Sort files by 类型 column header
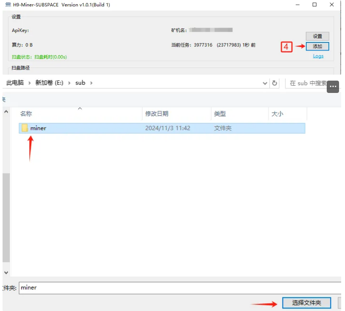Screen dimensions: 345x311 [x=220, y=114]
